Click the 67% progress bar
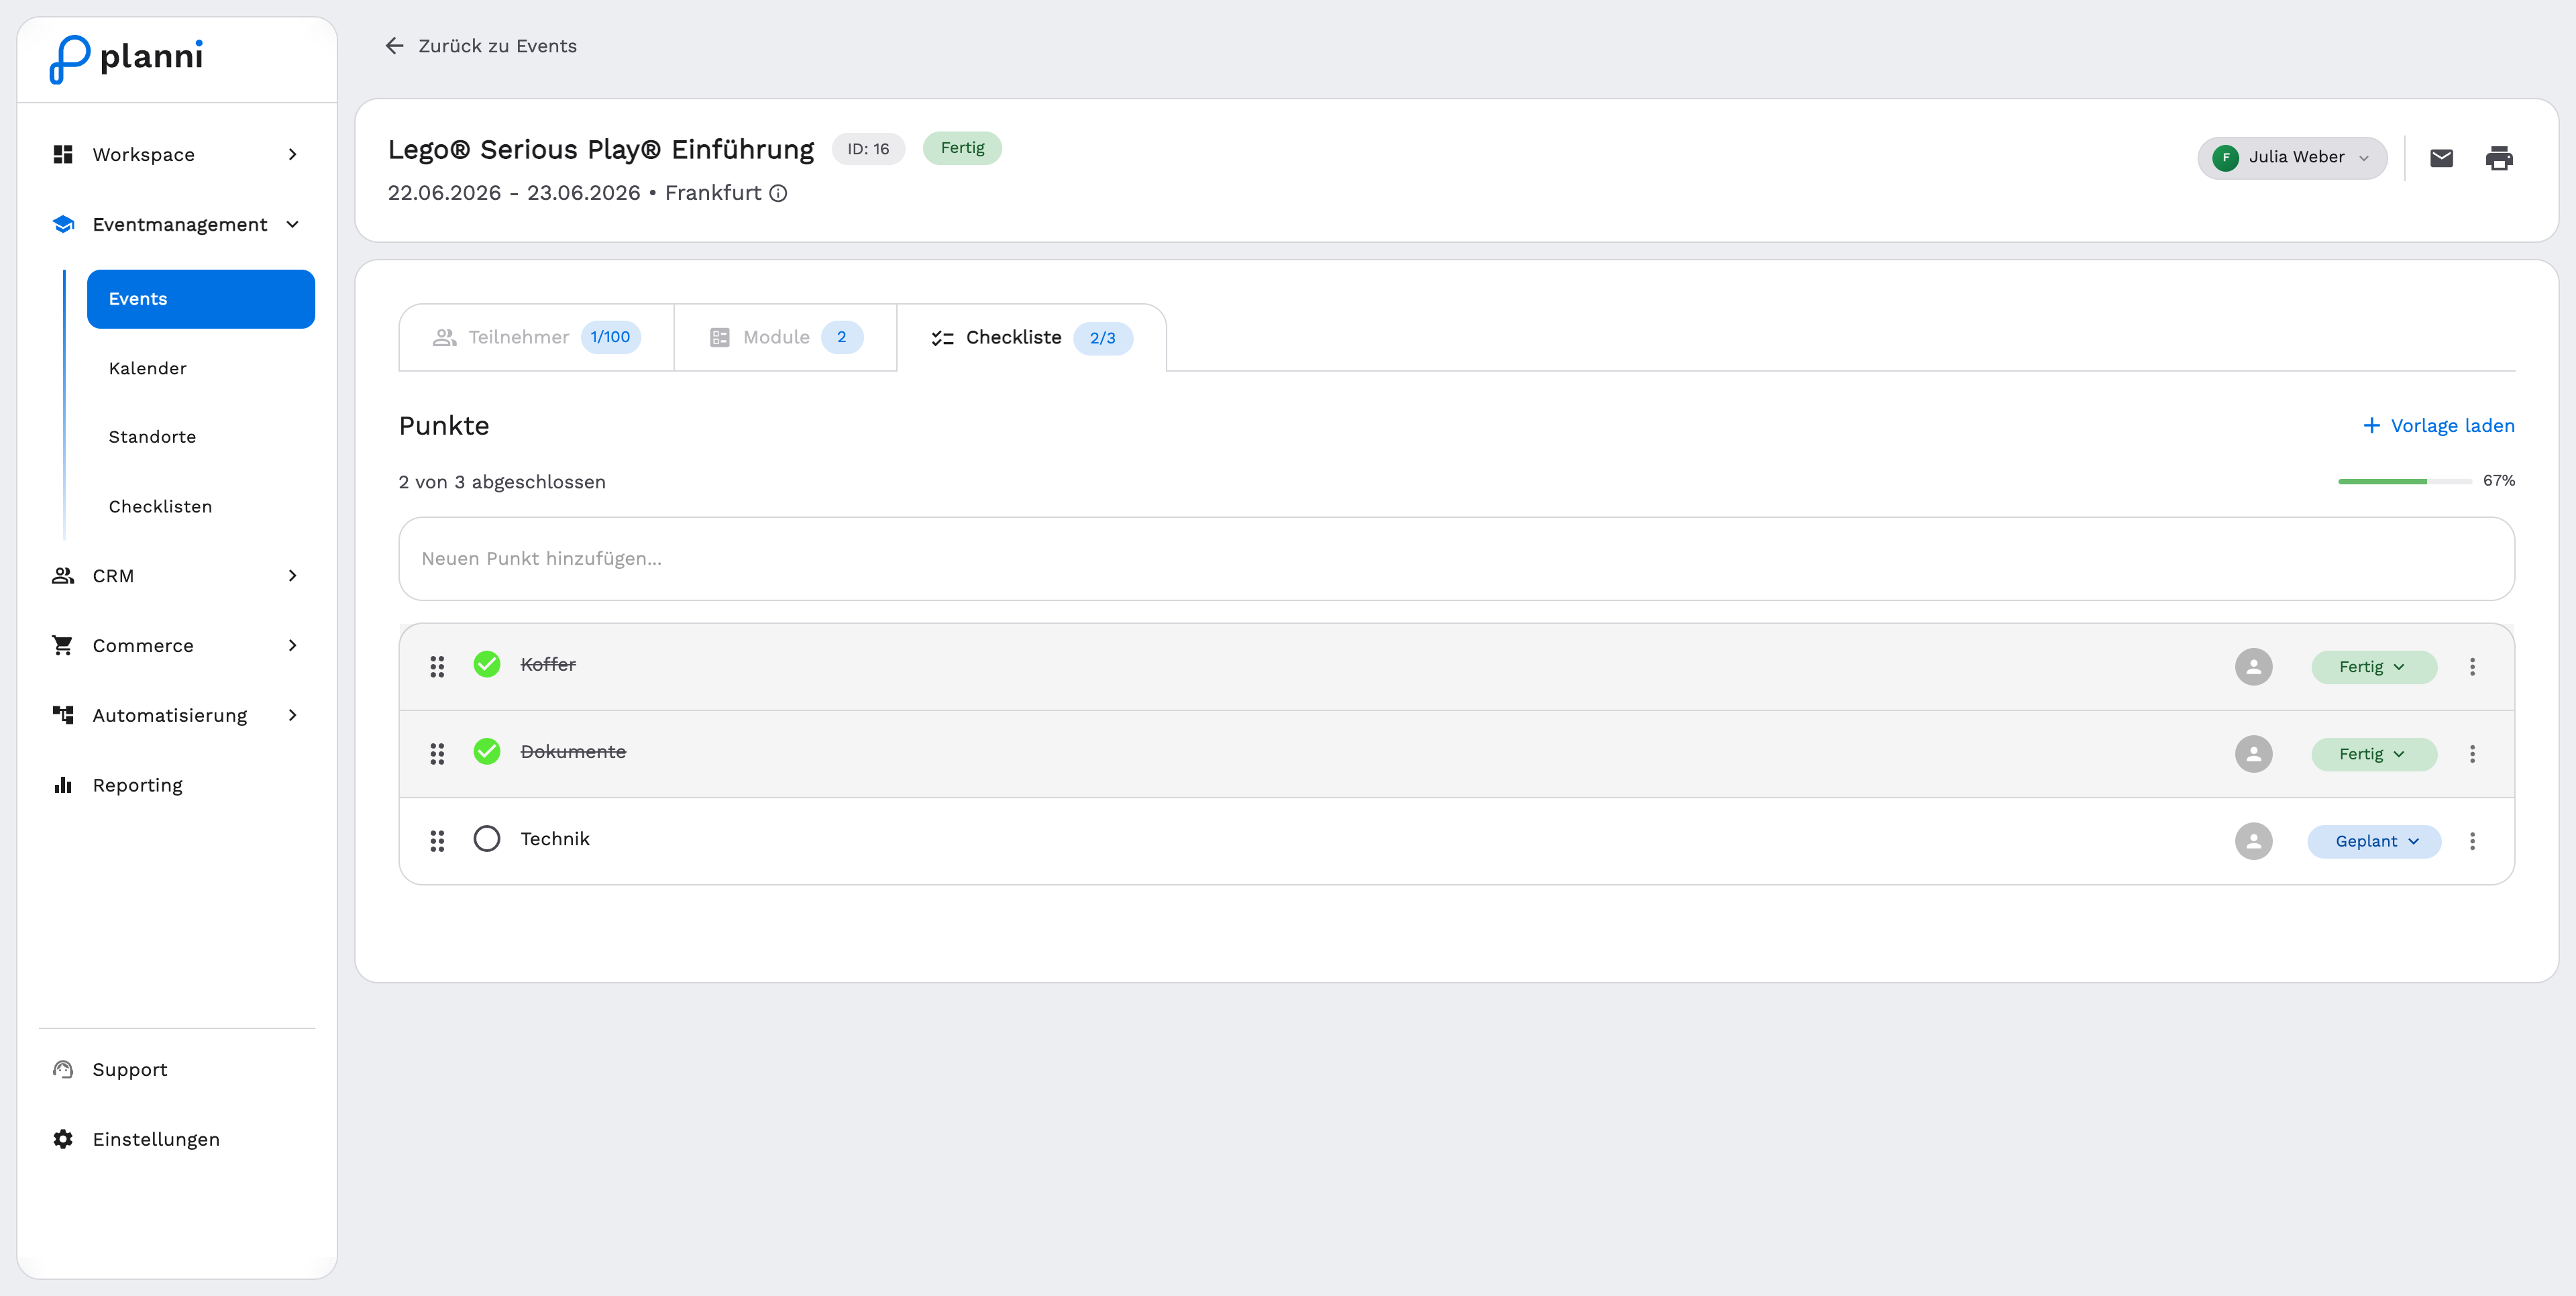 pyautogui.click(x=2404, y=481)
